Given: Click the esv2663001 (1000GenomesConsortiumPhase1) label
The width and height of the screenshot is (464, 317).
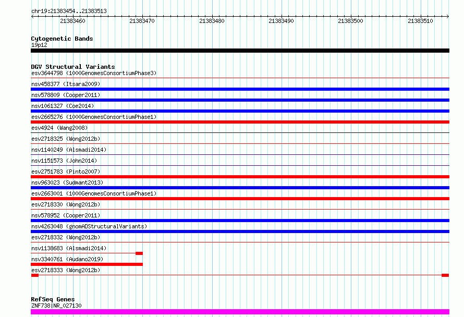Looking at the screenshot, I should (x=94, y=193).
